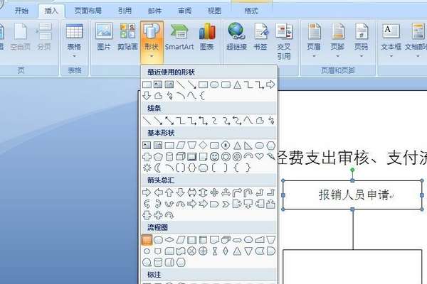Choose the flowchart collate hourglass shape

tap(214, 251)
